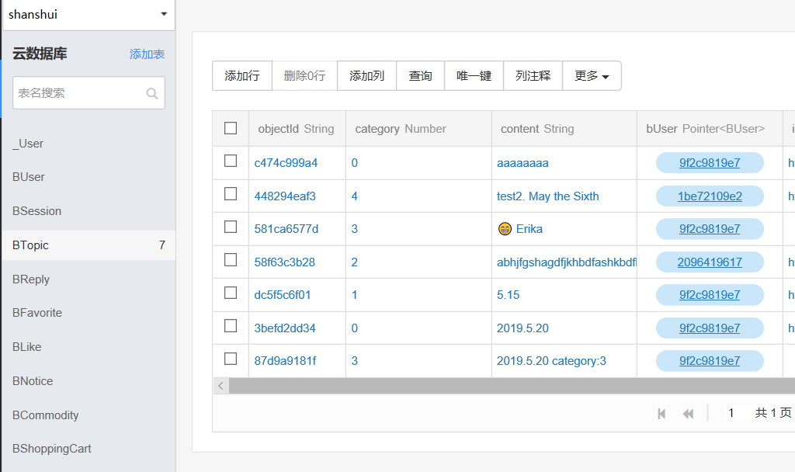The height and width of the screenshot is (472, 795).
Task: Click the 添加列 button
Action: pyautogui.click(x=366, y=76)
